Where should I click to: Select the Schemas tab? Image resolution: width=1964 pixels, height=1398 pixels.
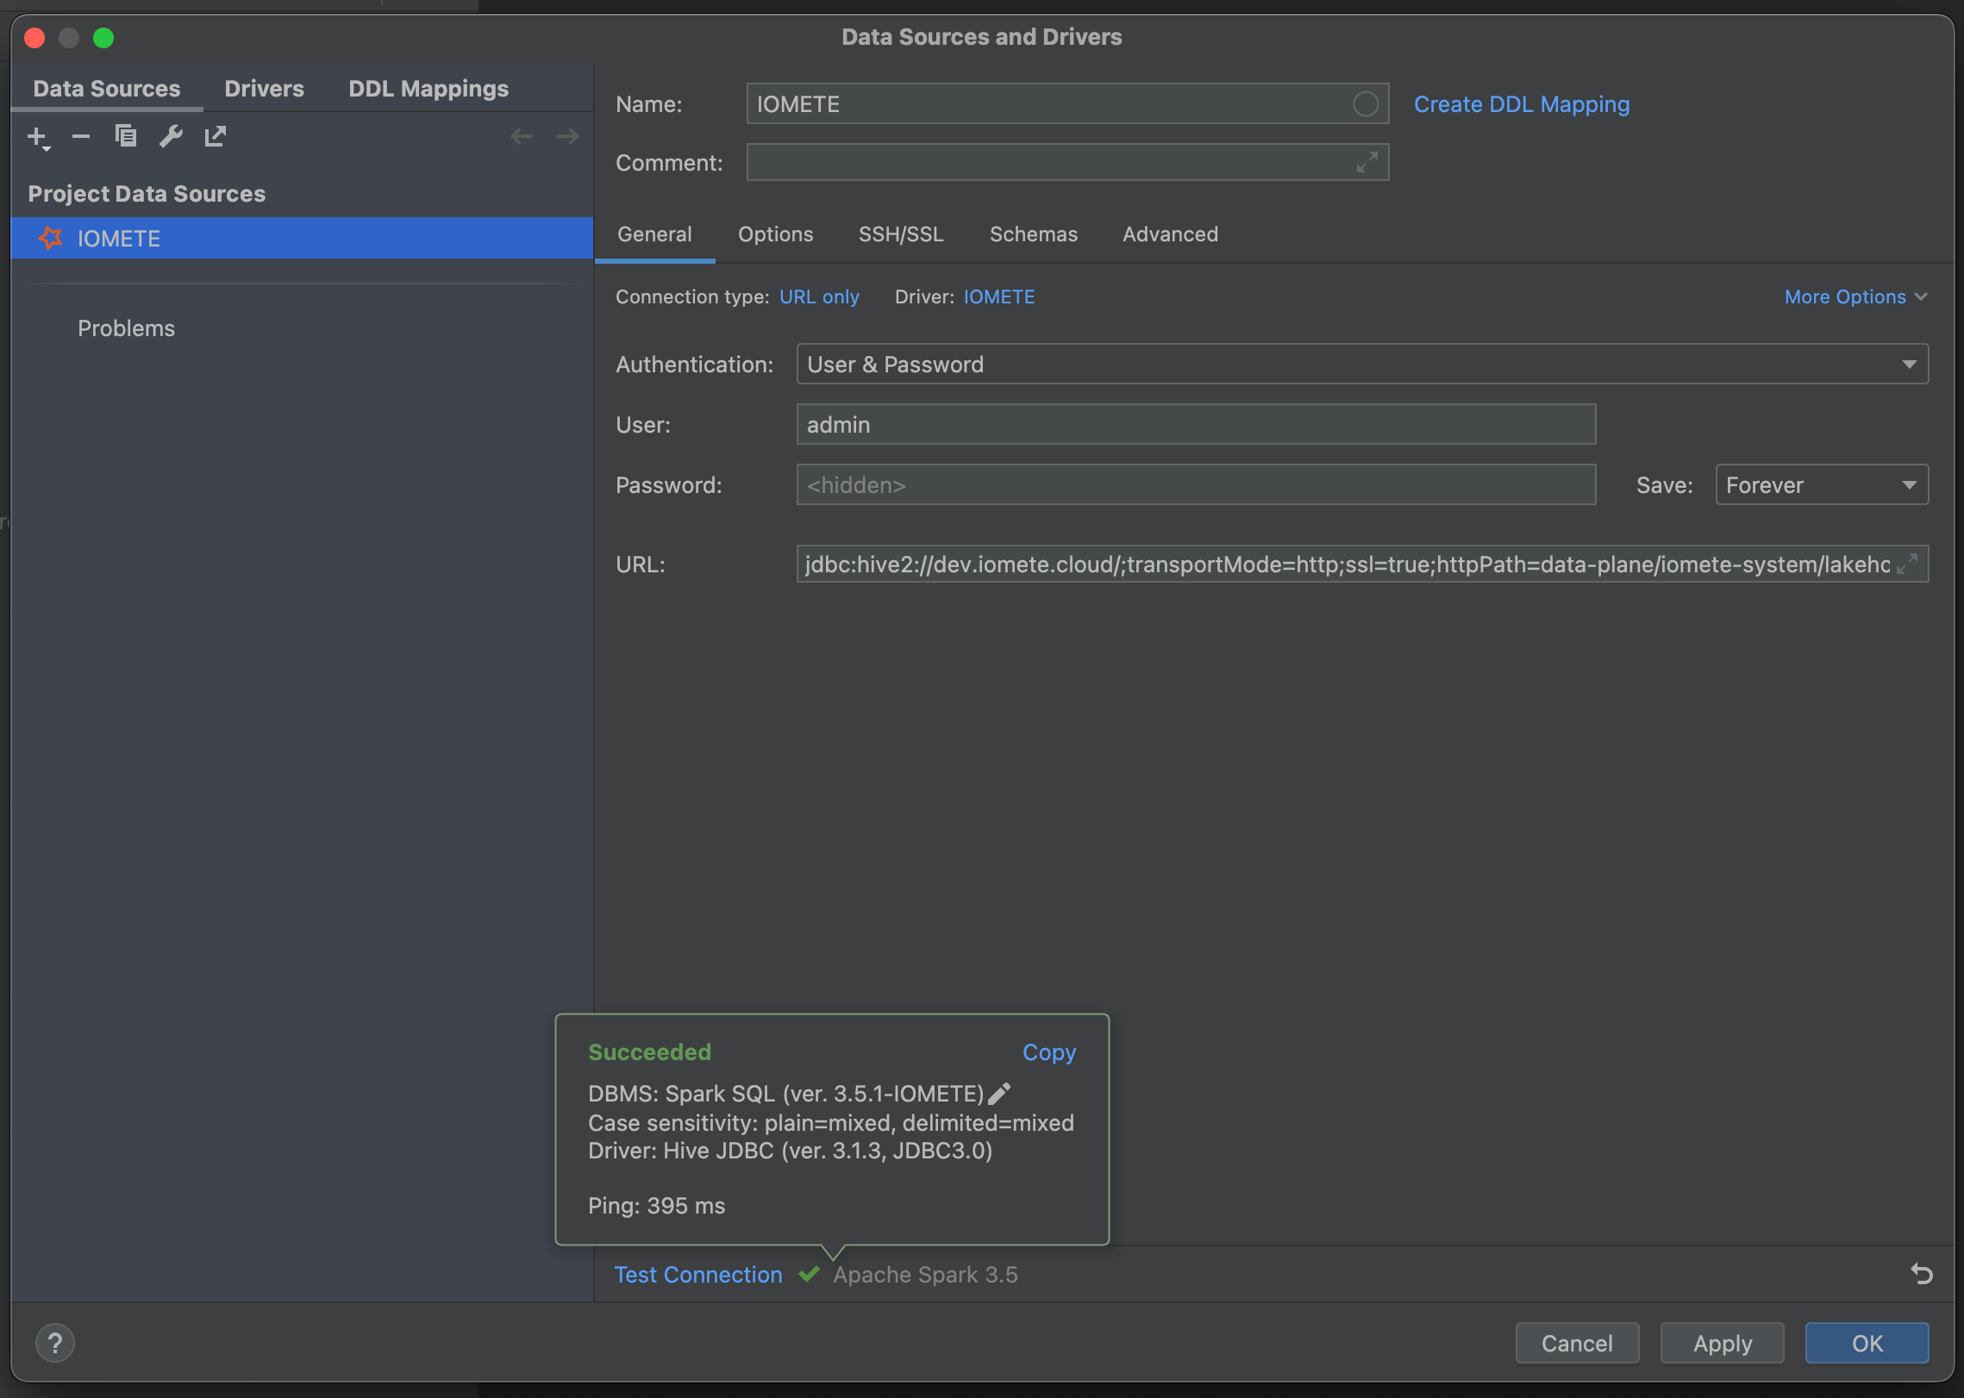tap(1034, 233)
